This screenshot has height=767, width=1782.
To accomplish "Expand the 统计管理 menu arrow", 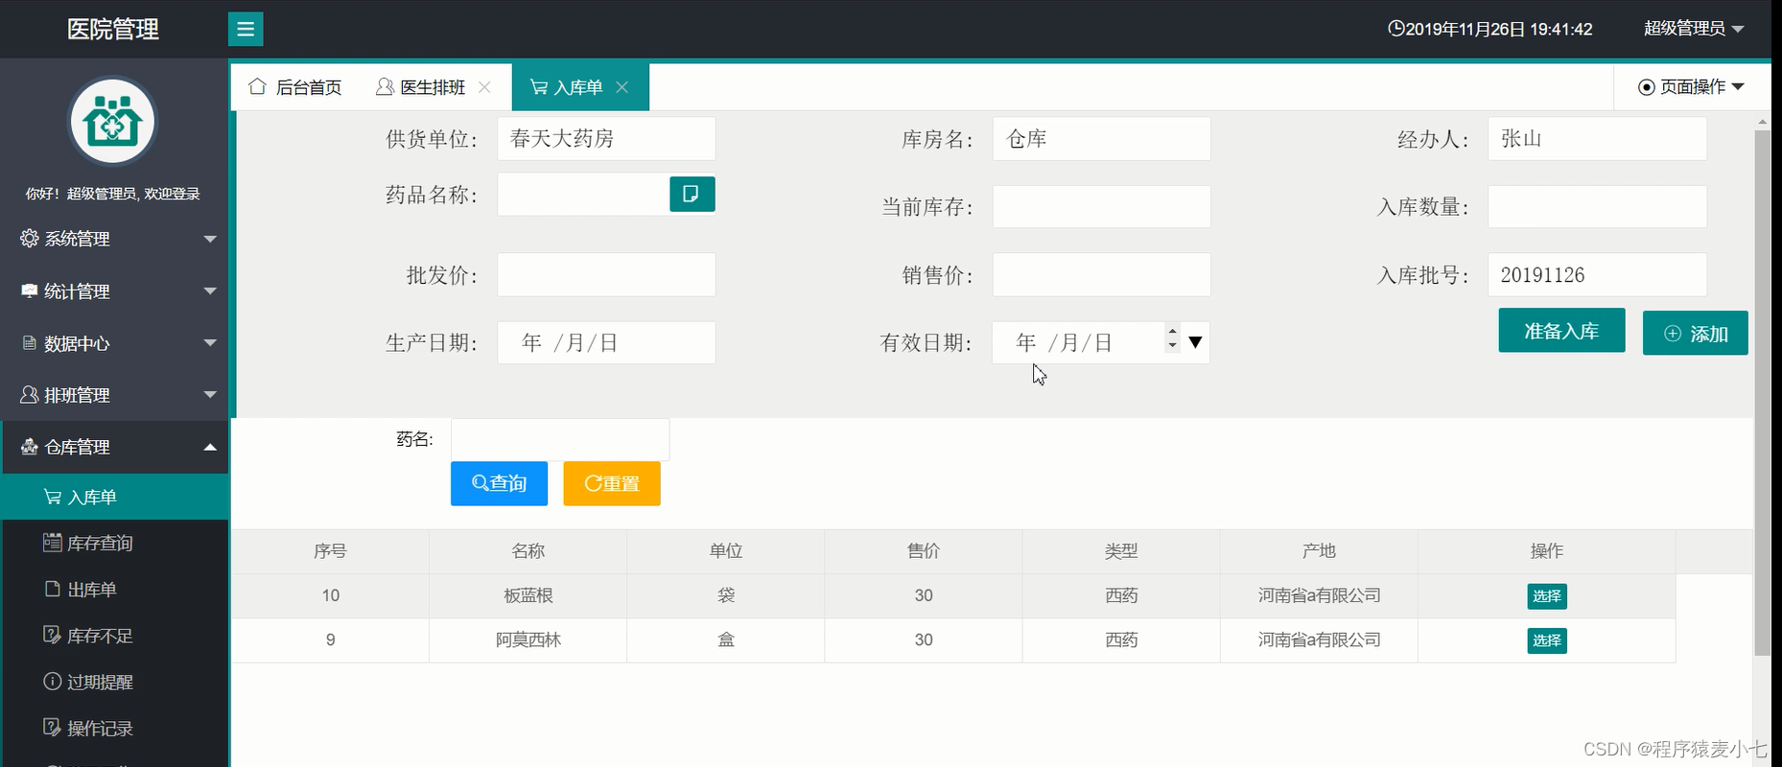I will click(x=210, y=291).
